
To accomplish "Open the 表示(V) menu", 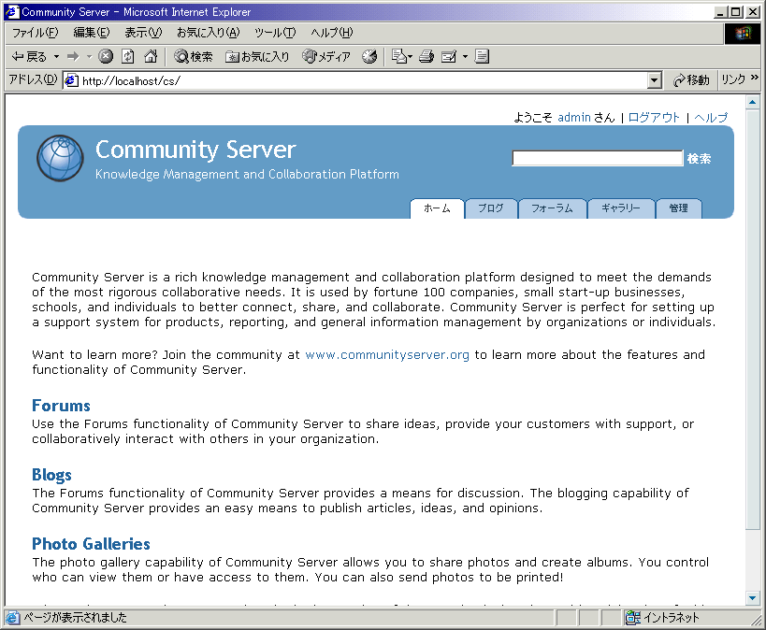I will pos(143,33).
